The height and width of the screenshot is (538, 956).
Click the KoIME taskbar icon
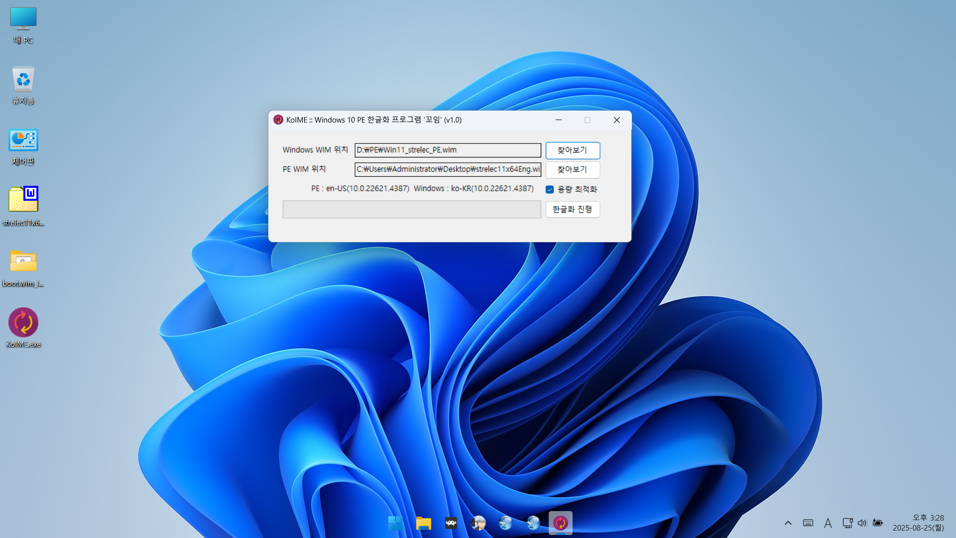560,523
